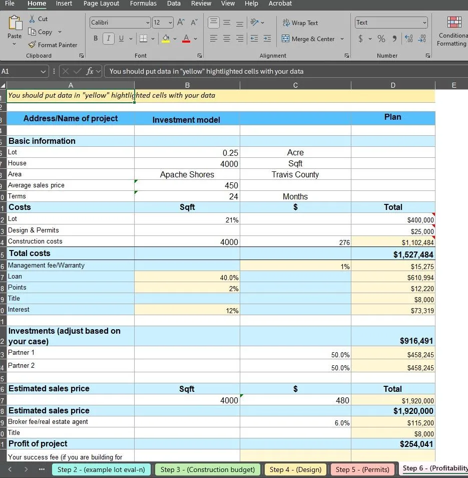The height and width of the screenshot is (478, 468).
Task: Decrease font size with smaller A icon
Action: [x=194, y=22]
